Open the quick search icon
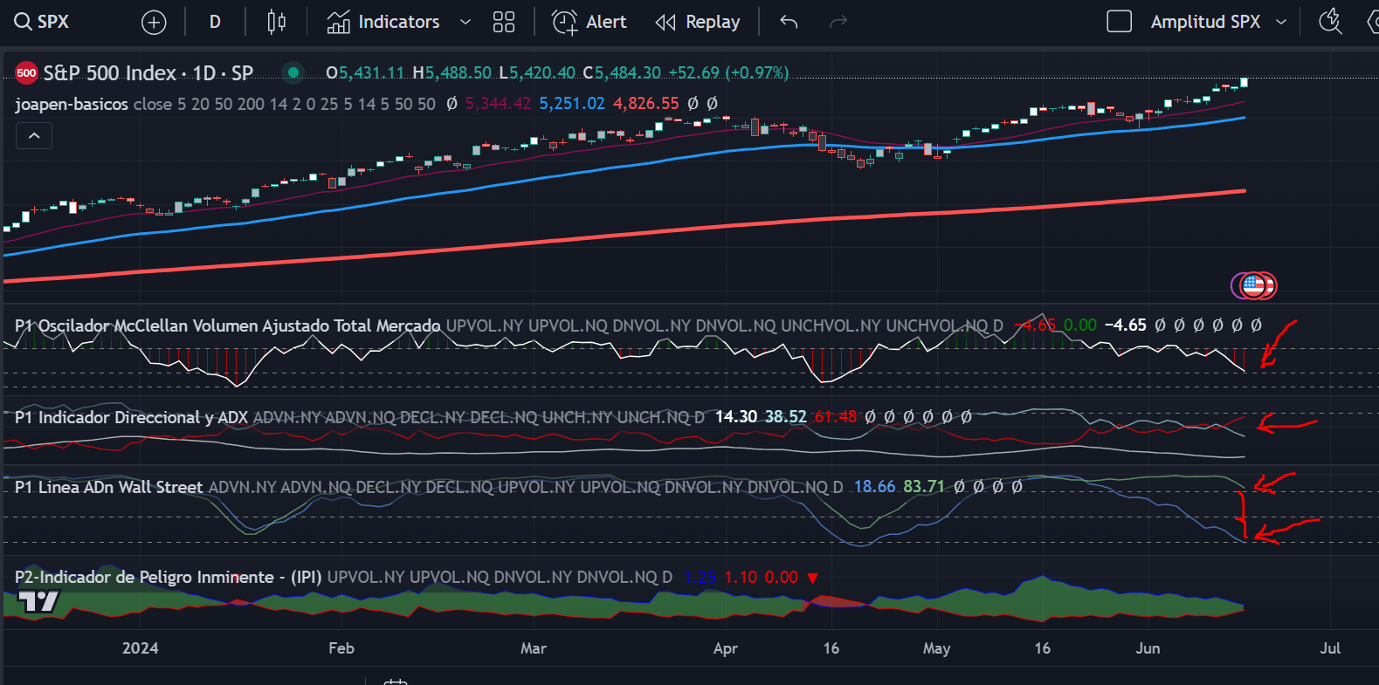Screen dimensions: 1379x685 1330,22
